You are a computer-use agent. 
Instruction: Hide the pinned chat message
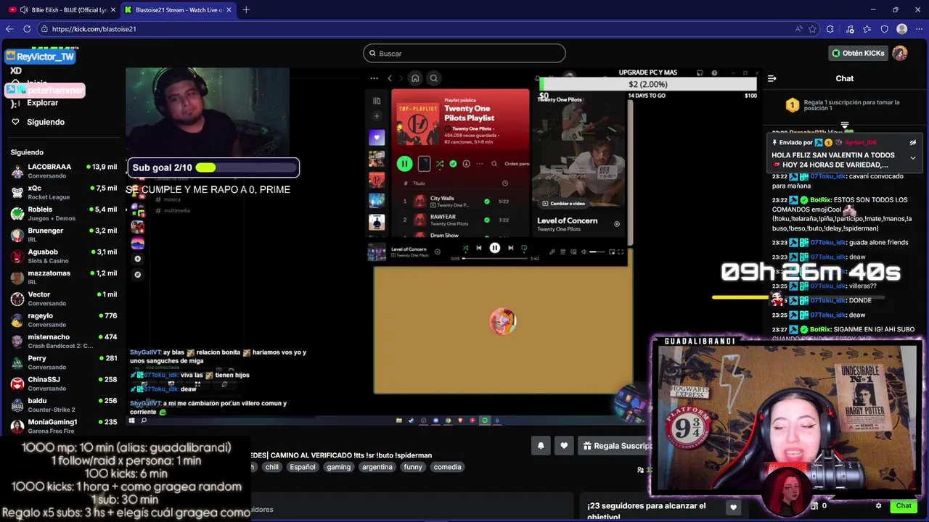pyautogui.click(x=913, y=143)
